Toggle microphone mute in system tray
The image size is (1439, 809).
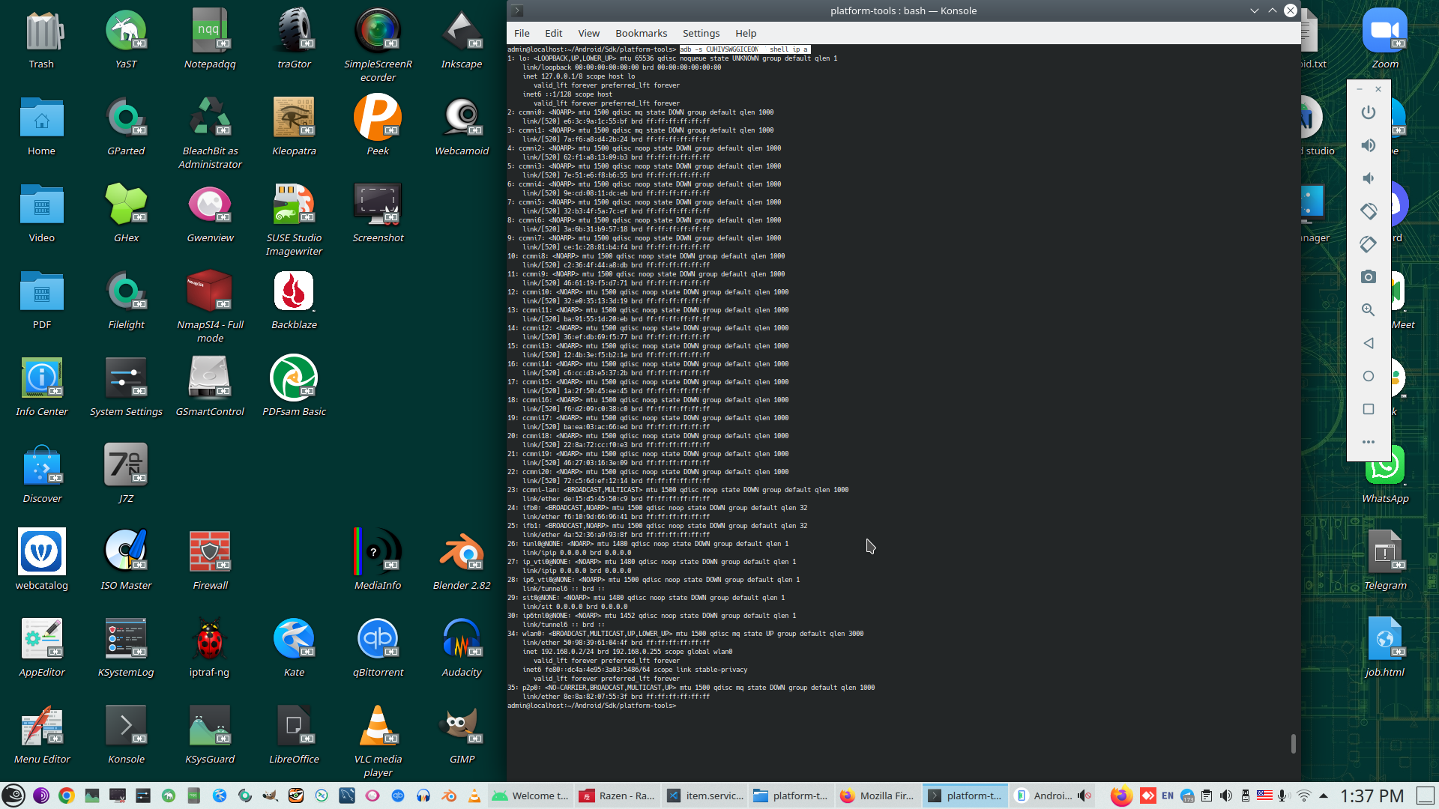tap(1283, 796)
